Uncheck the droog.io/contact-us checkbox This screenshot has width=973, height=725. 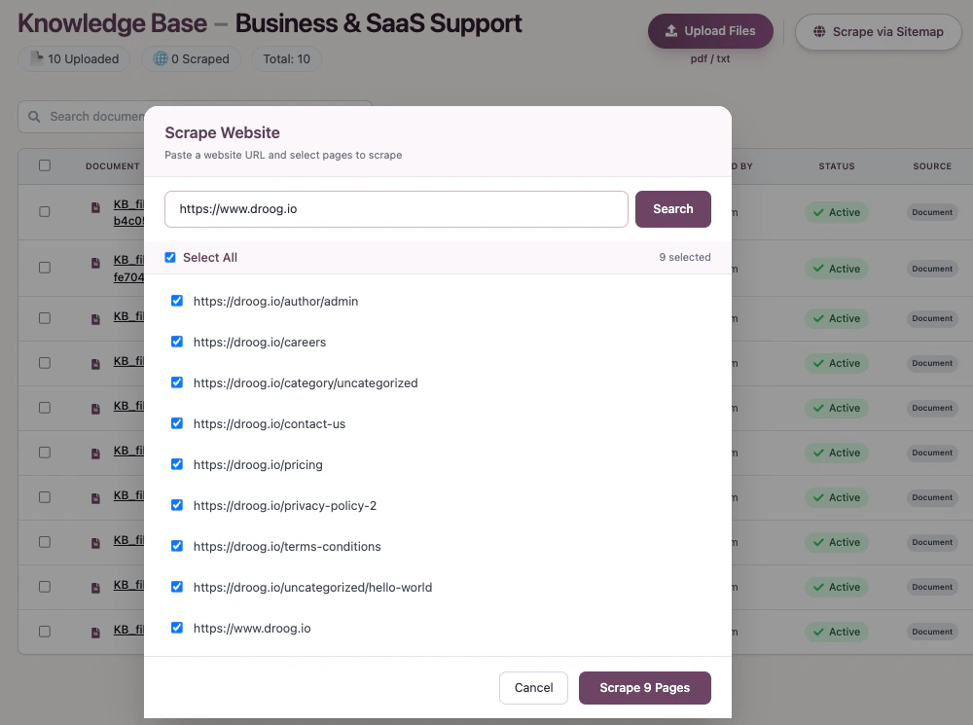click(x=177, y=423)
